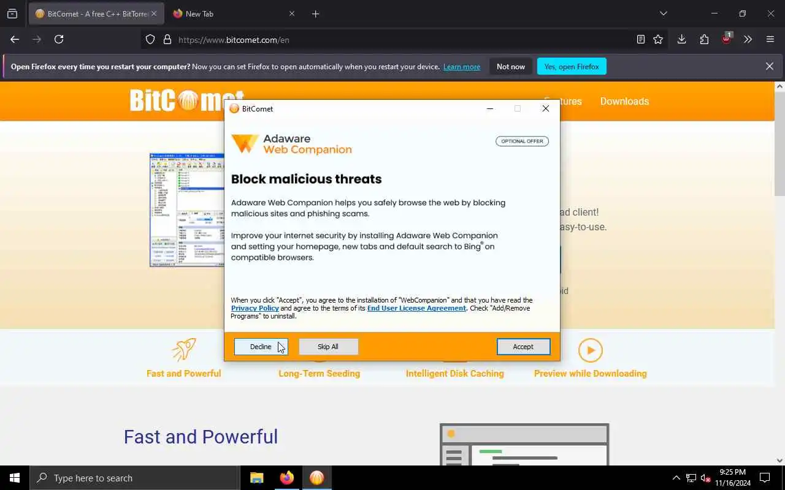Click the uBlock Origin extension icon
This screenshot has width=785, height=490.
click(x=726, y=38)
